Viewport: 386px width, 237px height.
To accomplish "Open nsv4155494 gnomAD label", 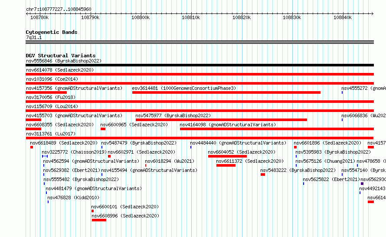I will tap(149, 170).
